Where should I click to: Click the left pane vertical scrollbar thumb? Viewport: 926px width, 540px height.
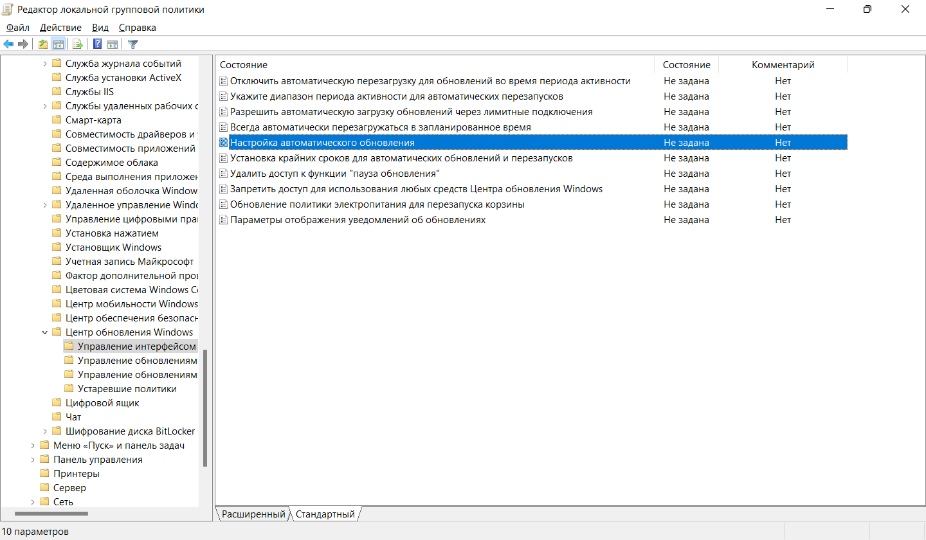[x=205, y=407]
